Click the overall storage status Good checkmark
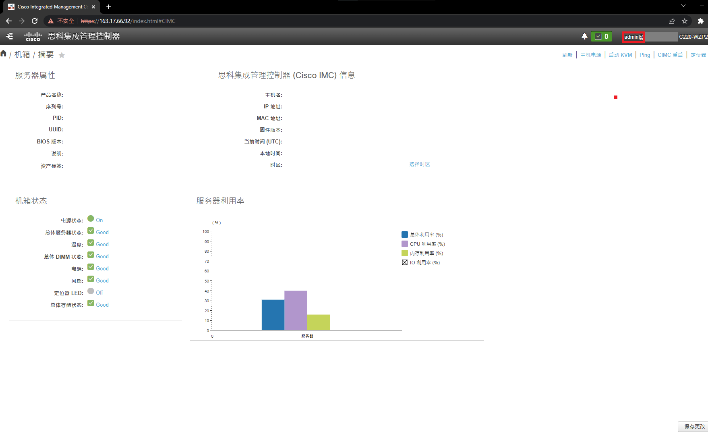The height and width of the screenshot is (434, 708). 91,303
